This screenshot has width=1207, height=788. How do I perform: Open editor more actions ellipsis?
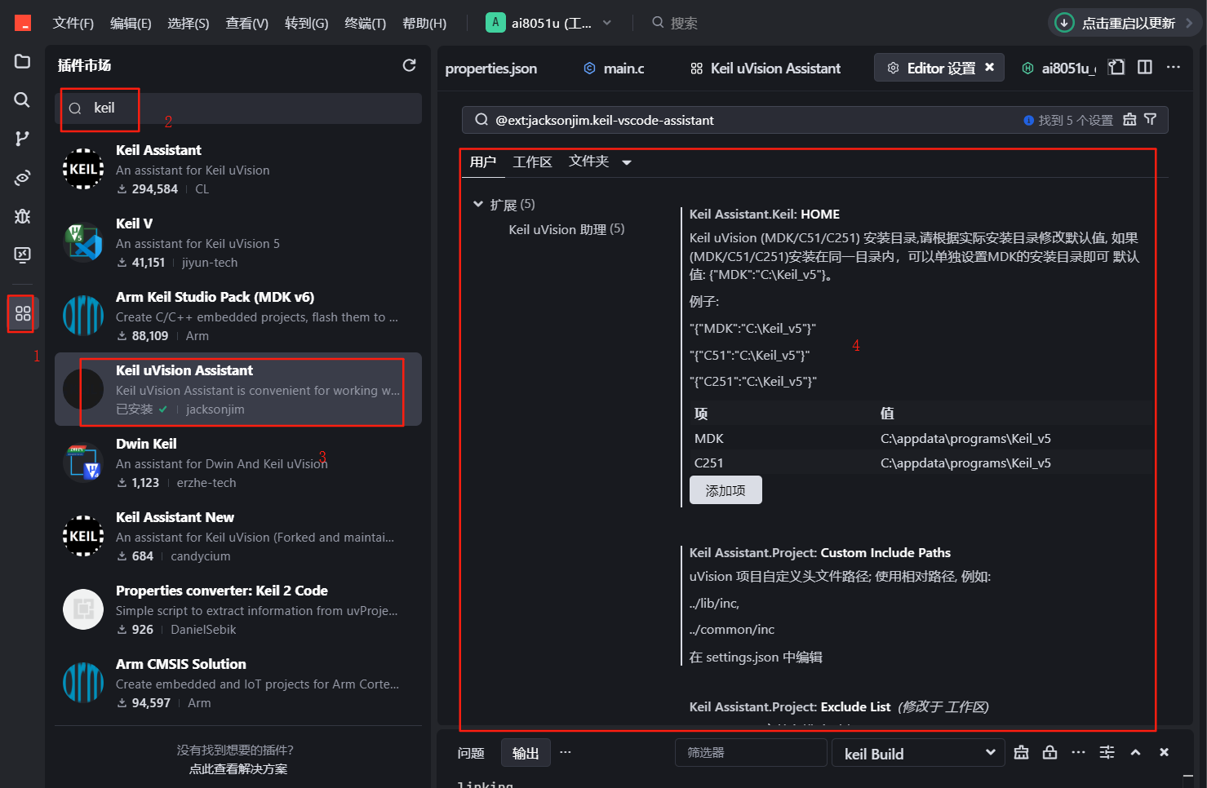click(x=1174, y=68)
